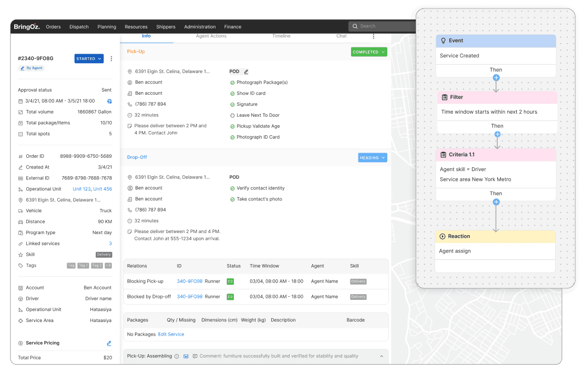
Task: Select the Service Created event text
Action: click(x=459, y=56)
